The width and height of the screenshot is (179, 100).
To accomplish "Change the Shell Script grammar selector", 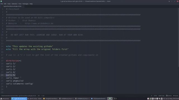I will [x=161, y=96].
